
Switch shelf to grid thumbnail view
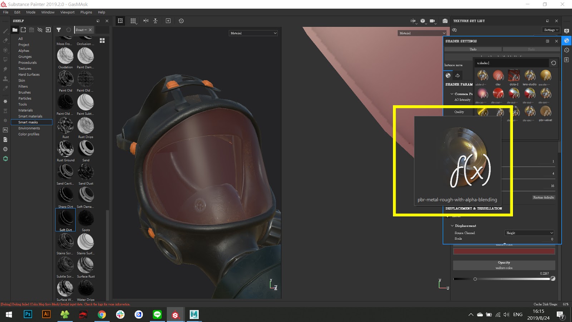102,41
